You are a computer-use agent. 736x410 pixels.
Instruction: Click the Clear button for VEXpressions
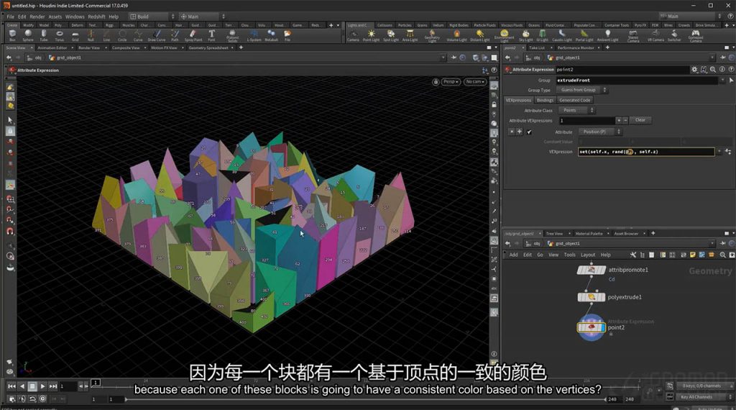(x=640, y=120)
